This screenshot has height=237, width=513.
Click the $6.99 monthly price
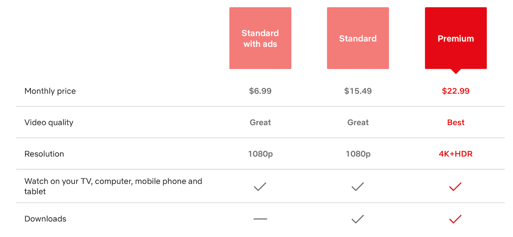click(260, 91)
